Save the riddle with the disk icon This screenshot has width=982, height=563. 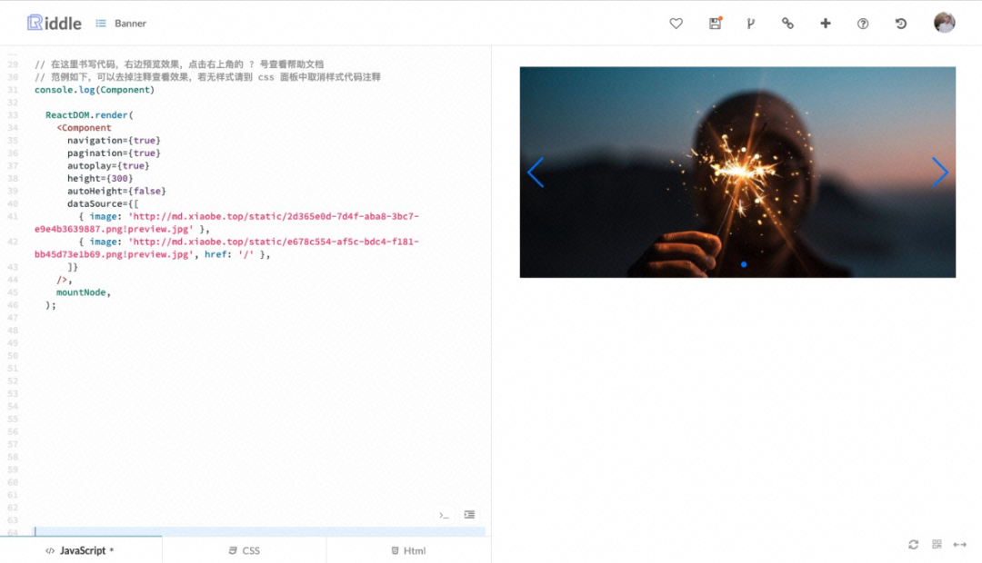[x=716, y=23]
